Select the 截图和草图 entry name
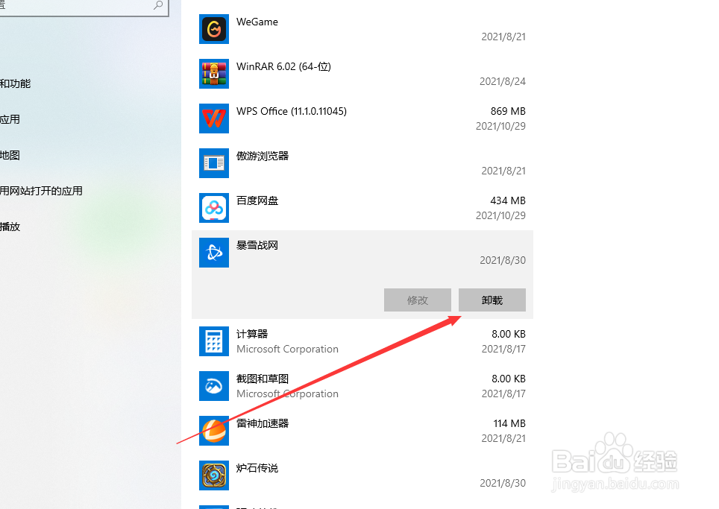Image resolution: width=719 pixels, height=509 pixels. tap(263, 379)
